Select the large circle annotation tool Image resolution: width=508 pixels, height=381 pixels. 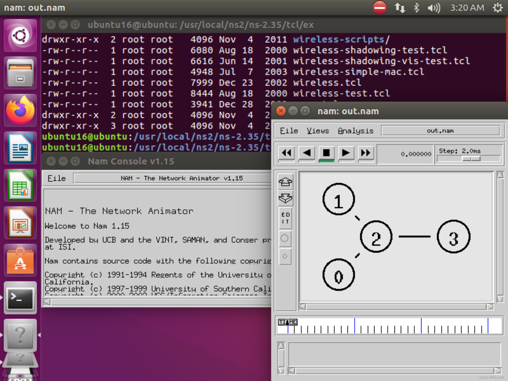(x=285, y=238)
